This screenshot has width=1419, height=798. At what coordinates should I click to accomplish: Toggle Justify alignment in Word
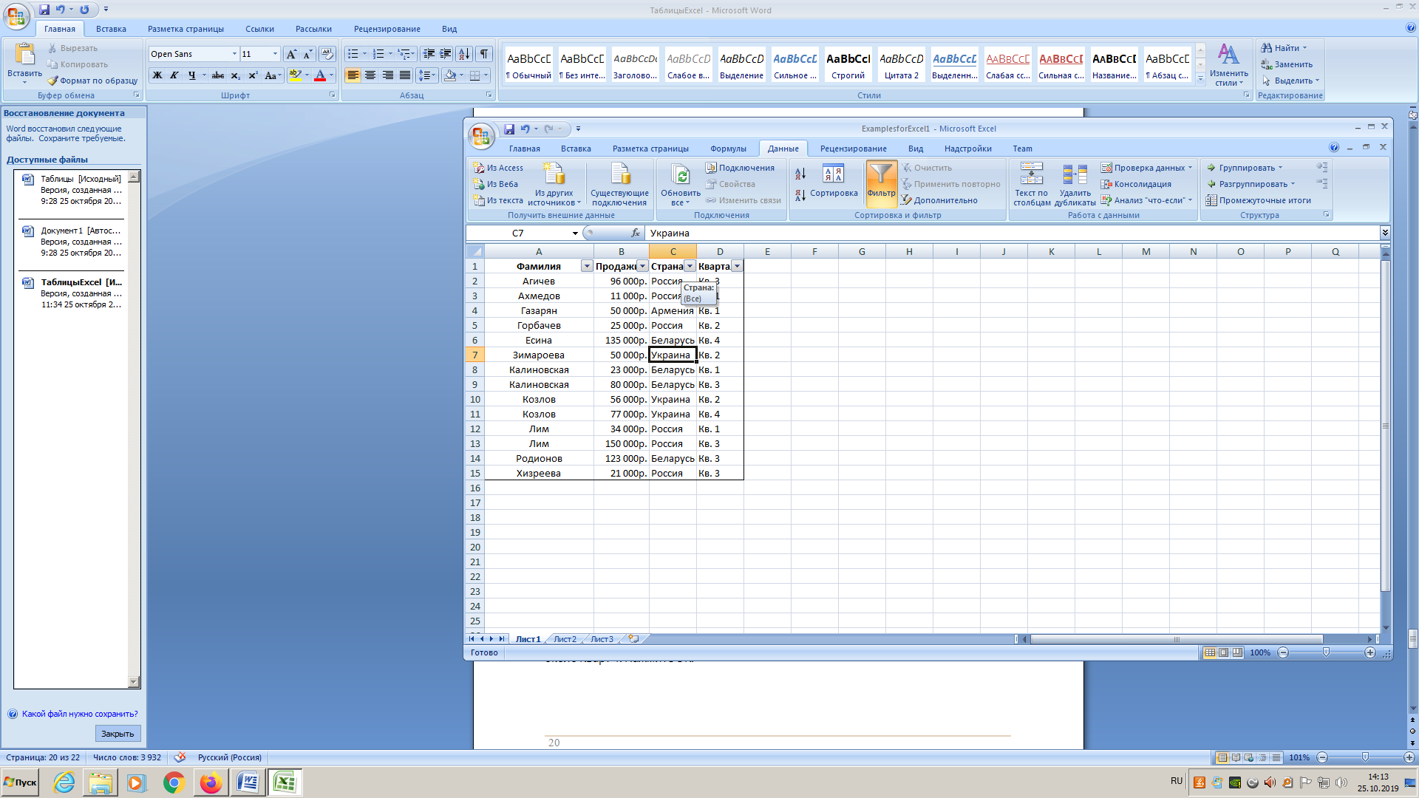[x=405, y=76]
